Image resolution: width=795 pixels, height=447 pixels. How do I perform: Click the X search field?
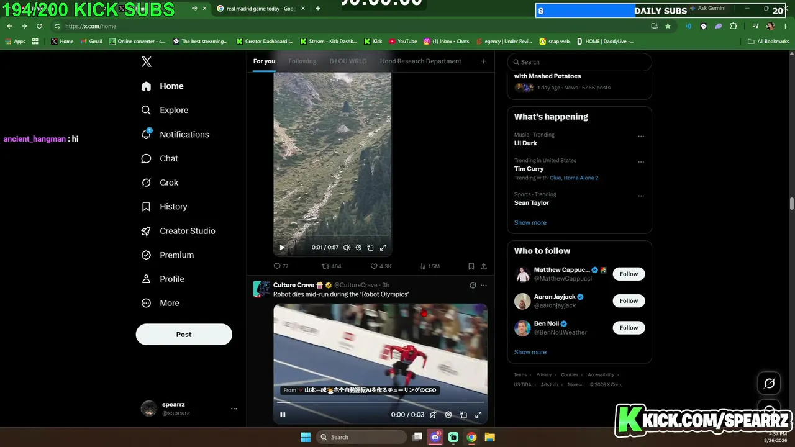tap(579, 62)
